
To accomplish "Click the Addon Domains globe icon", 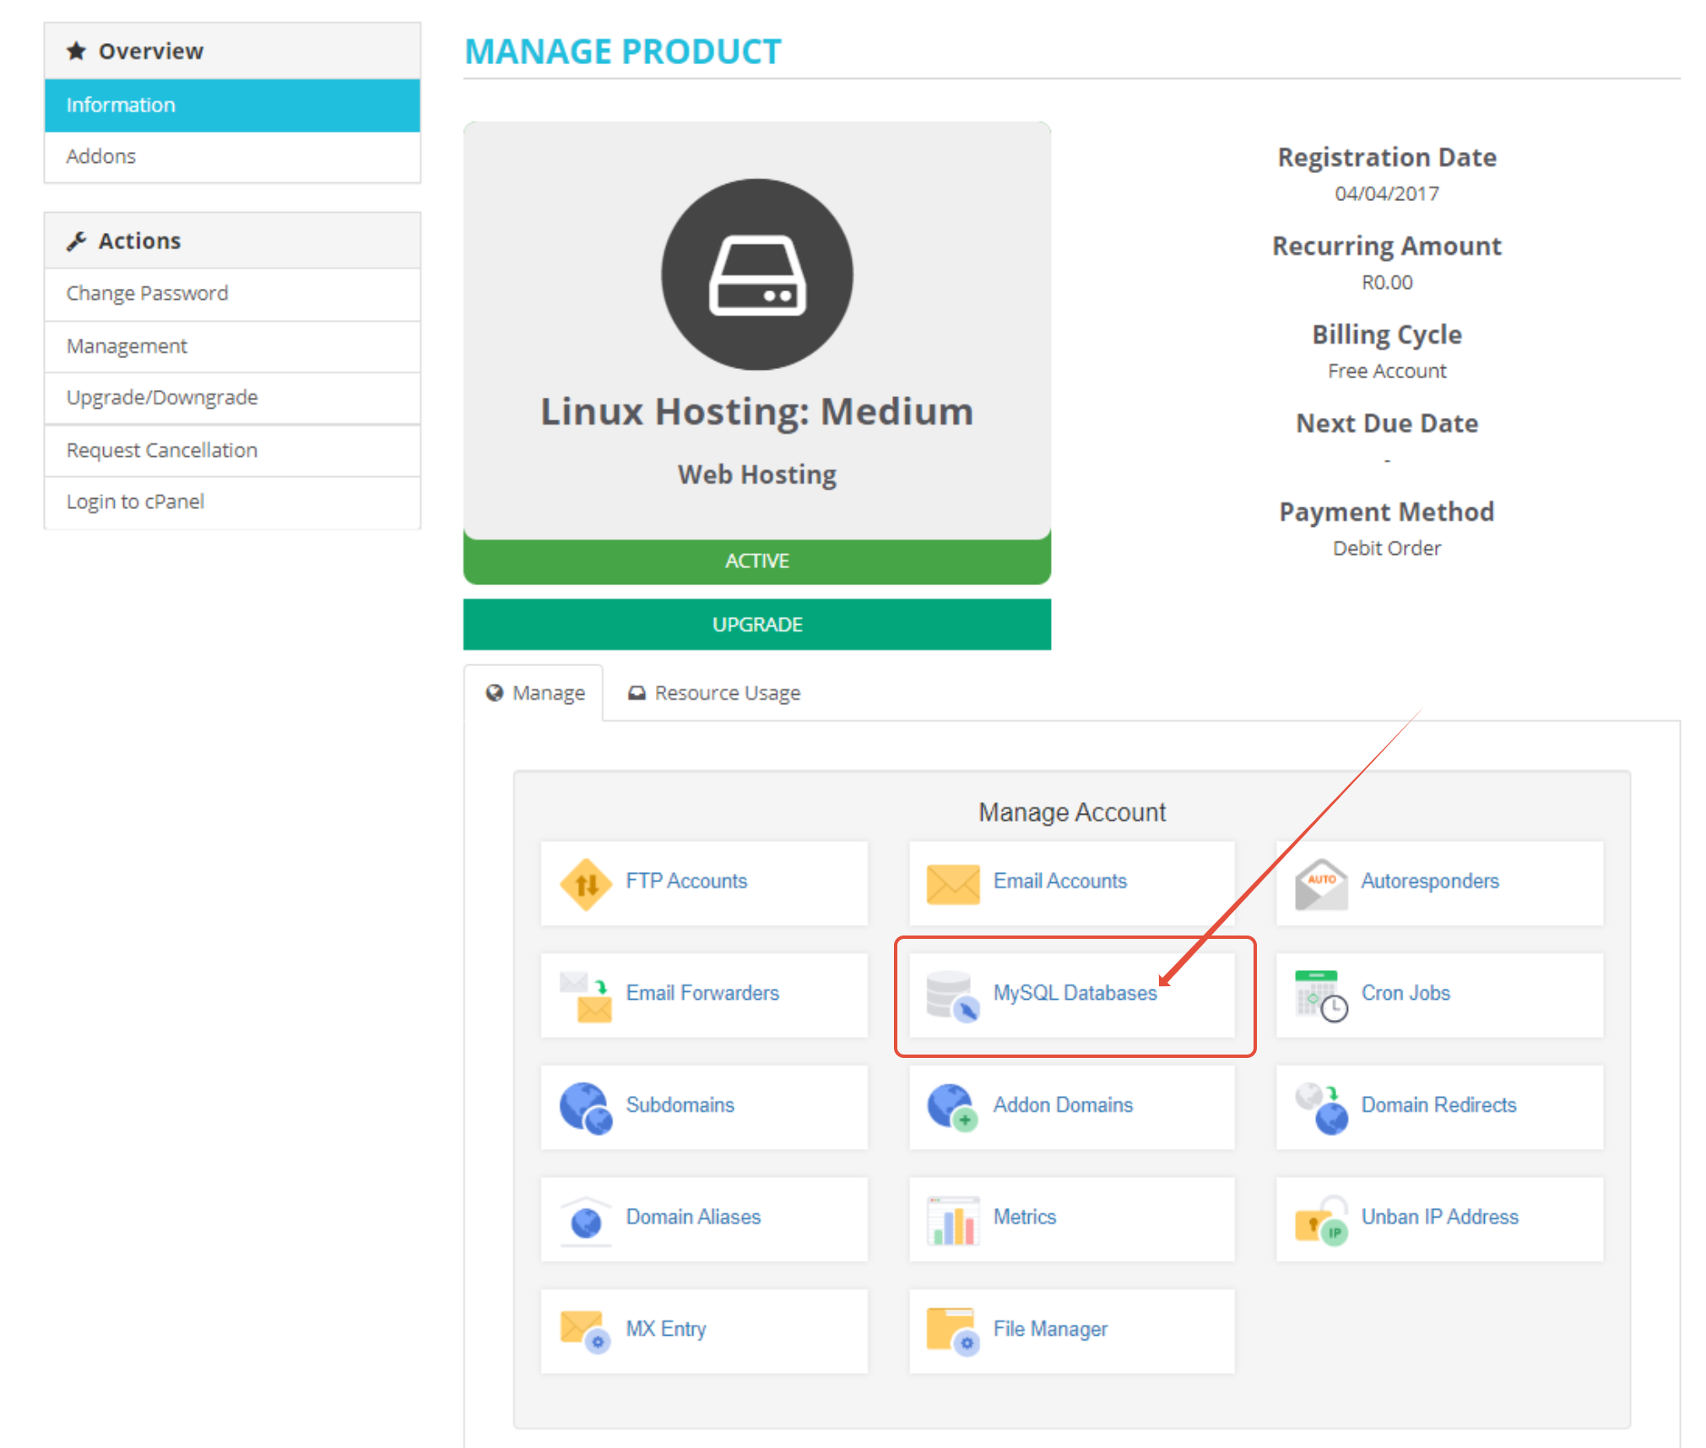I will (952, 1107).
